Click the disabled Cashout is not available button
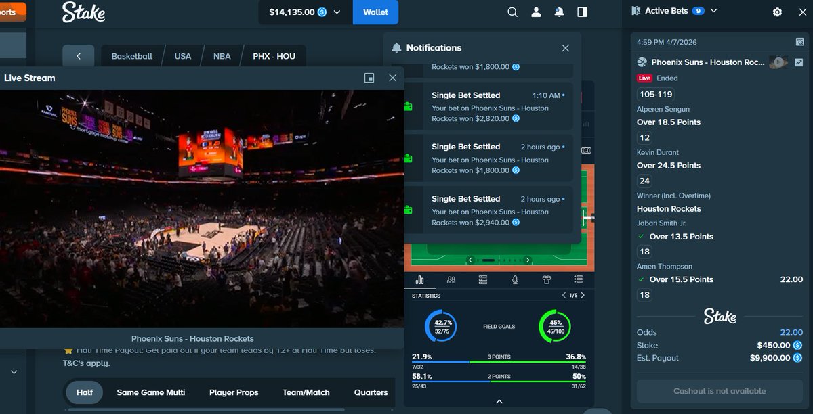813x414 pixels. 720,391
